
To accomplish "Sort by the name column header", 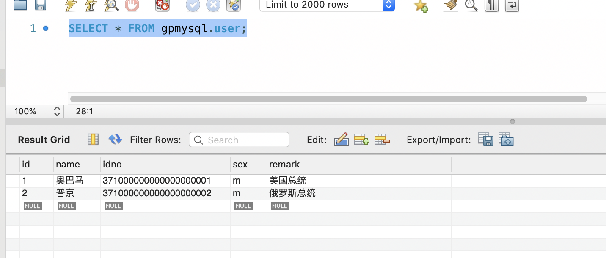I will click(77, 165).
